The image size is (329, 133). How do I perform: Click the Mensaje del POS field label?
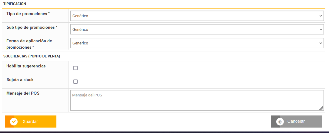point(23,93)
